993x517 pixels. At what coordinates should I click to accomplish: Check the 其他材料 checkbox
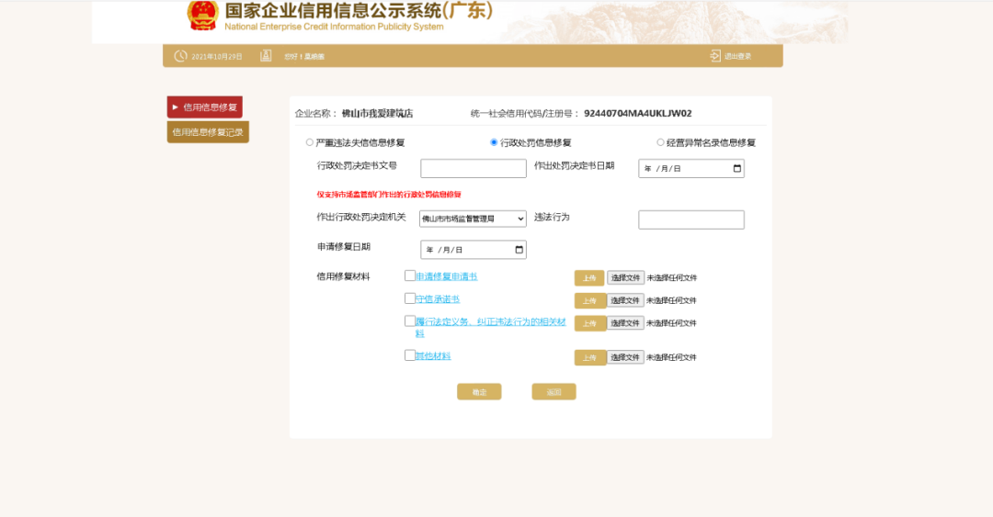click(x=410, y=355)
